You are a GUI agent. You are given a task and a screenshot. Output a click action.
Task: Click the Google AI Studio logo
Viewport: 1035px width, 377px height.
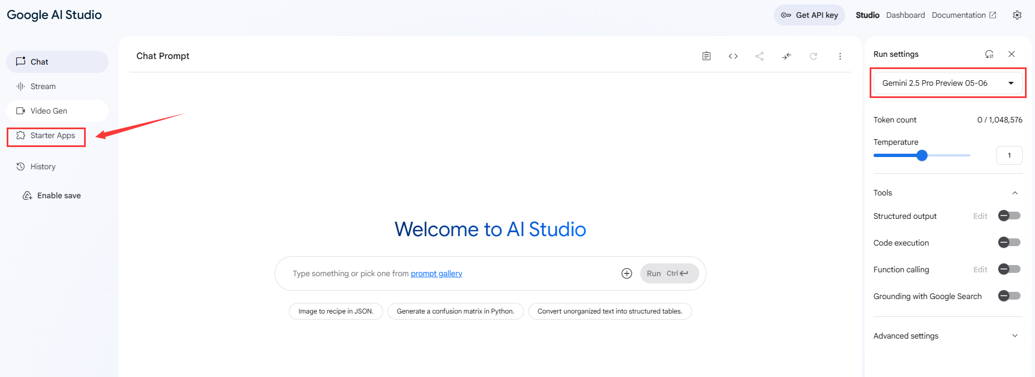(x=54, y=15)
